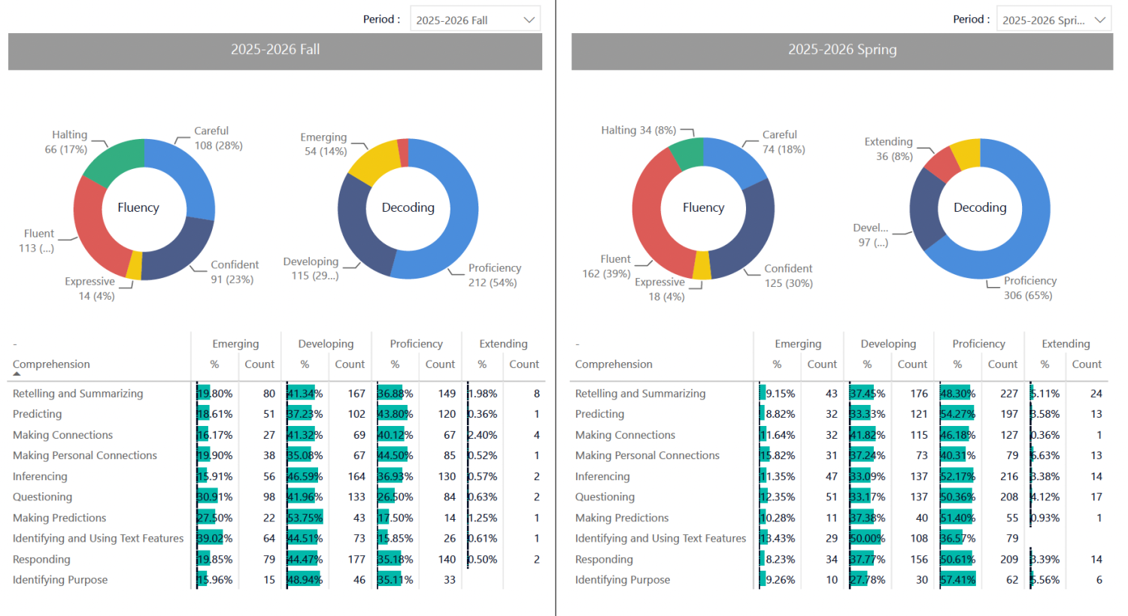Click the sort arrow under left Comprehension header

tap(17, 374)
